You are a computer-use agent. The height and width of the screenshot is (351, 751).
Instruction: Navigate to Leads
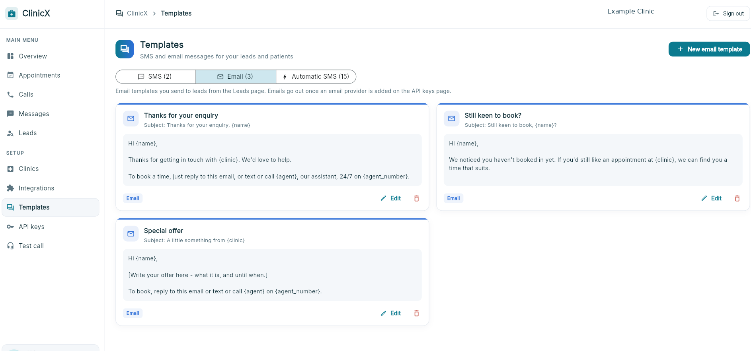click(x=51, y=133)
